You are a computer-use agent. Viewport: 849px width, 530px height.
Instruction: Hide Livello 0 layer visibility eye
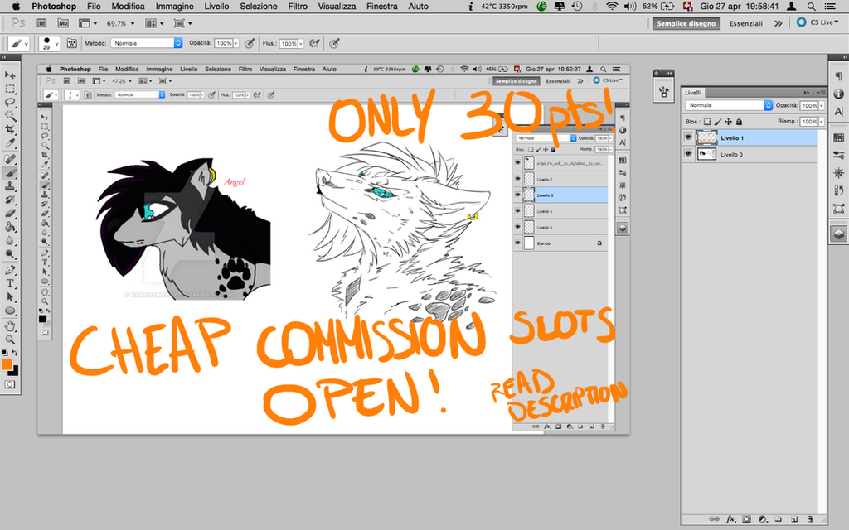(x=688, y=154)
